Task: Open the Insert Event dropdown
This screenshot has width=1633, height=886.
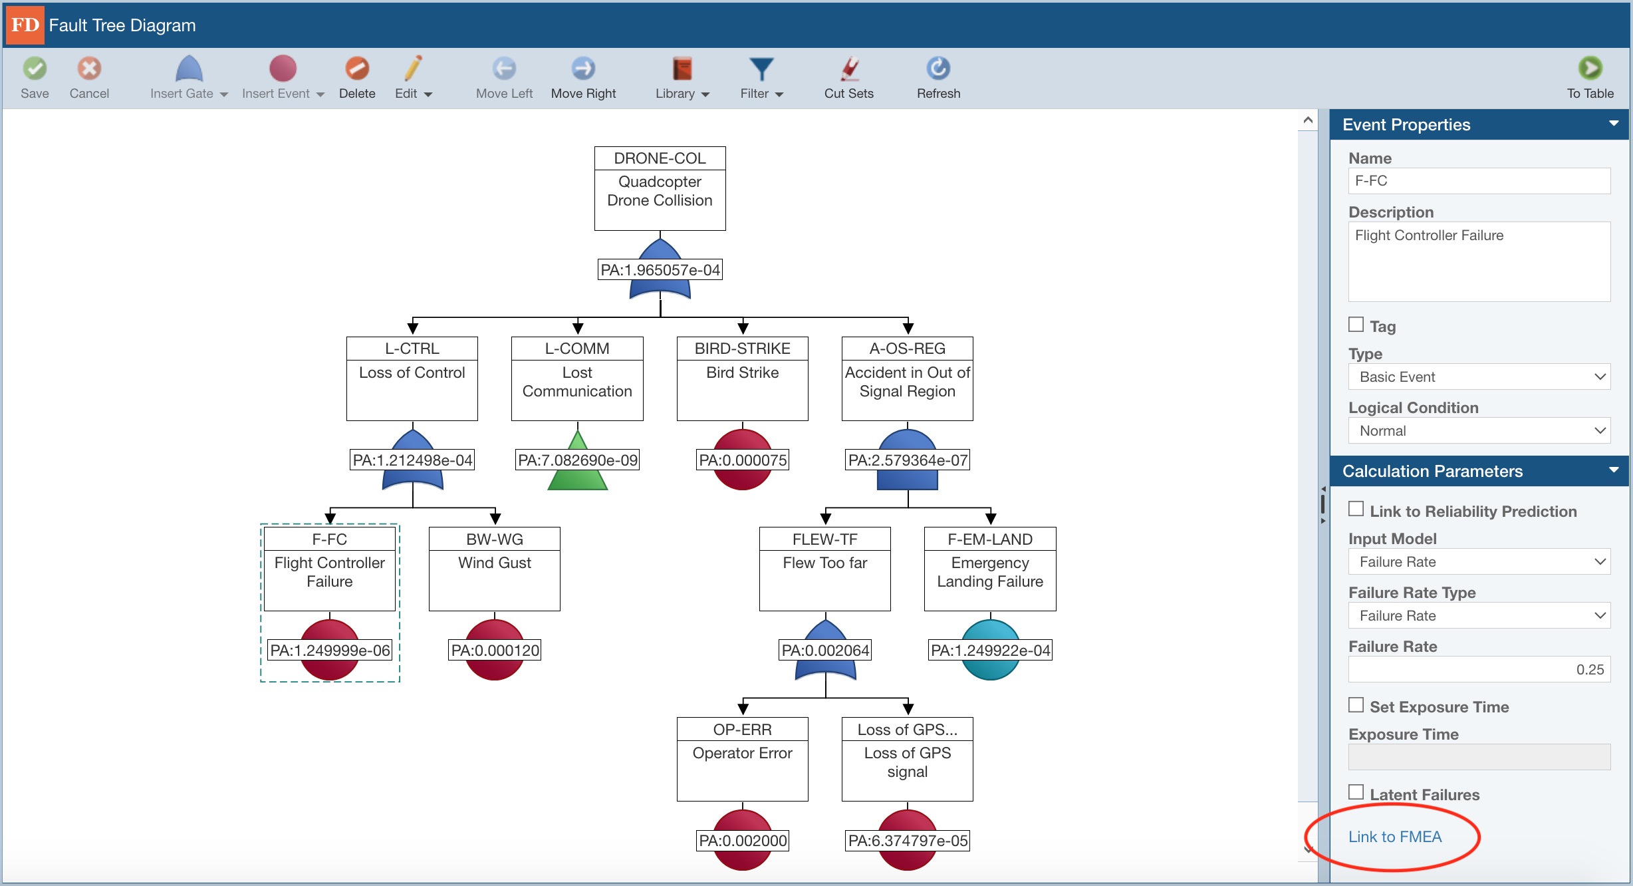Action: tap(321, 94)
